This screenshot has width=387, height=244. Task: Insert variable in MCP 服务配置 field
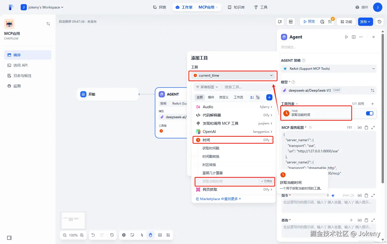coord(359,128)
